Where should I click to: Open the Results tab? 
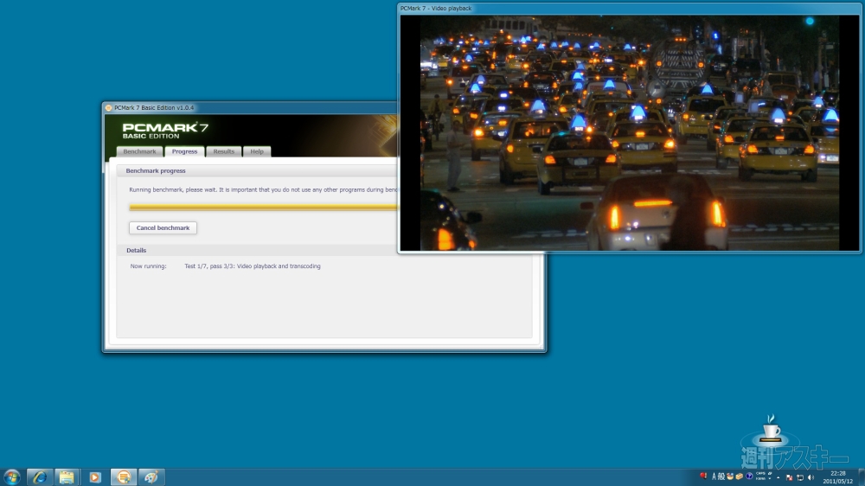224,151
